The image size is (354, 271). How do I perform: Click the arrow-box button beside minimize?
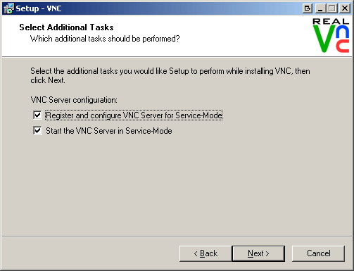[x=308, y=8]
